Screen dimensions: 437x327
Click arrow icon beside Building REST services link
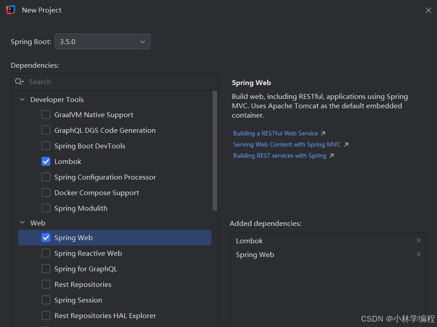click(x=331, y=155)
